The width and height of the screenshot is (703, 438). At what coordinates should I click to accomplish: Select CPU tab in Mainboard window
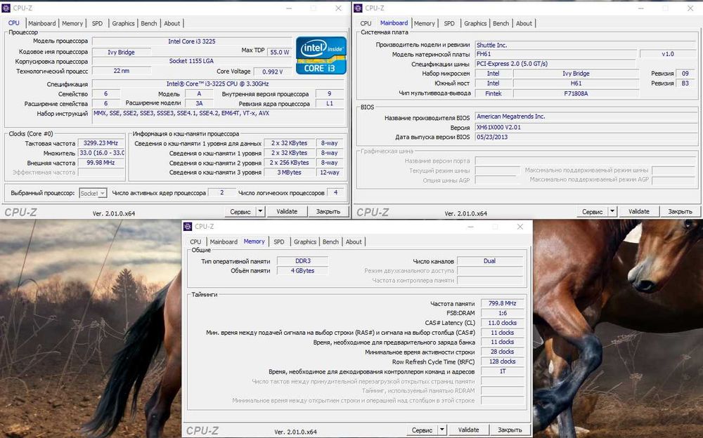(x=366, y=23)
